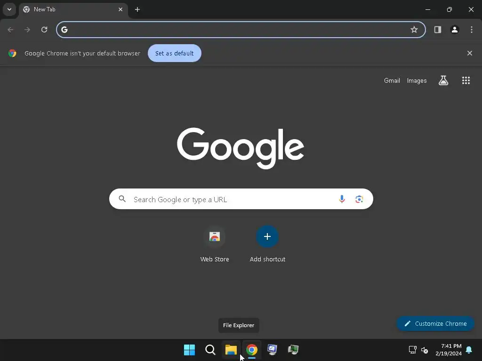Open File Explorer from taskbar
Screen dimensions: 482x361
point(231,350)
